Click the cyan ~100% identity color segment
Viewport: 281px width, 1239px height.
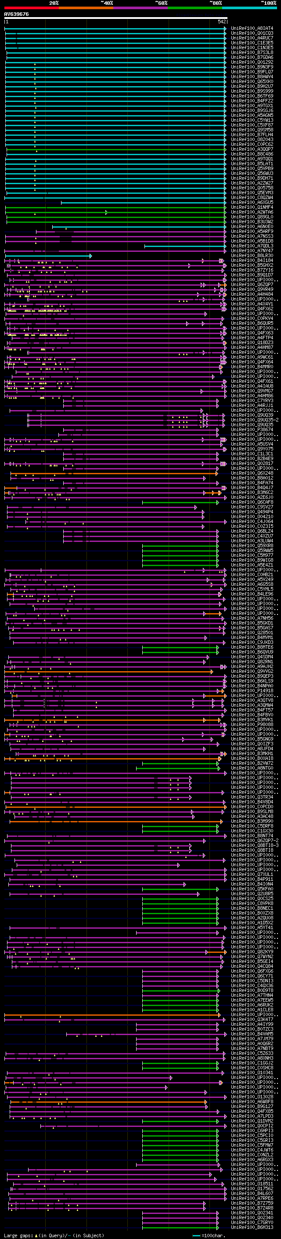coord(249,8)
